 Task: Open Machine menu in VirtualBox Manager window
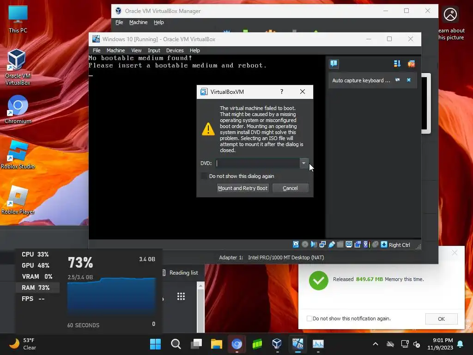pyautogui.click(x=139, y=22)
